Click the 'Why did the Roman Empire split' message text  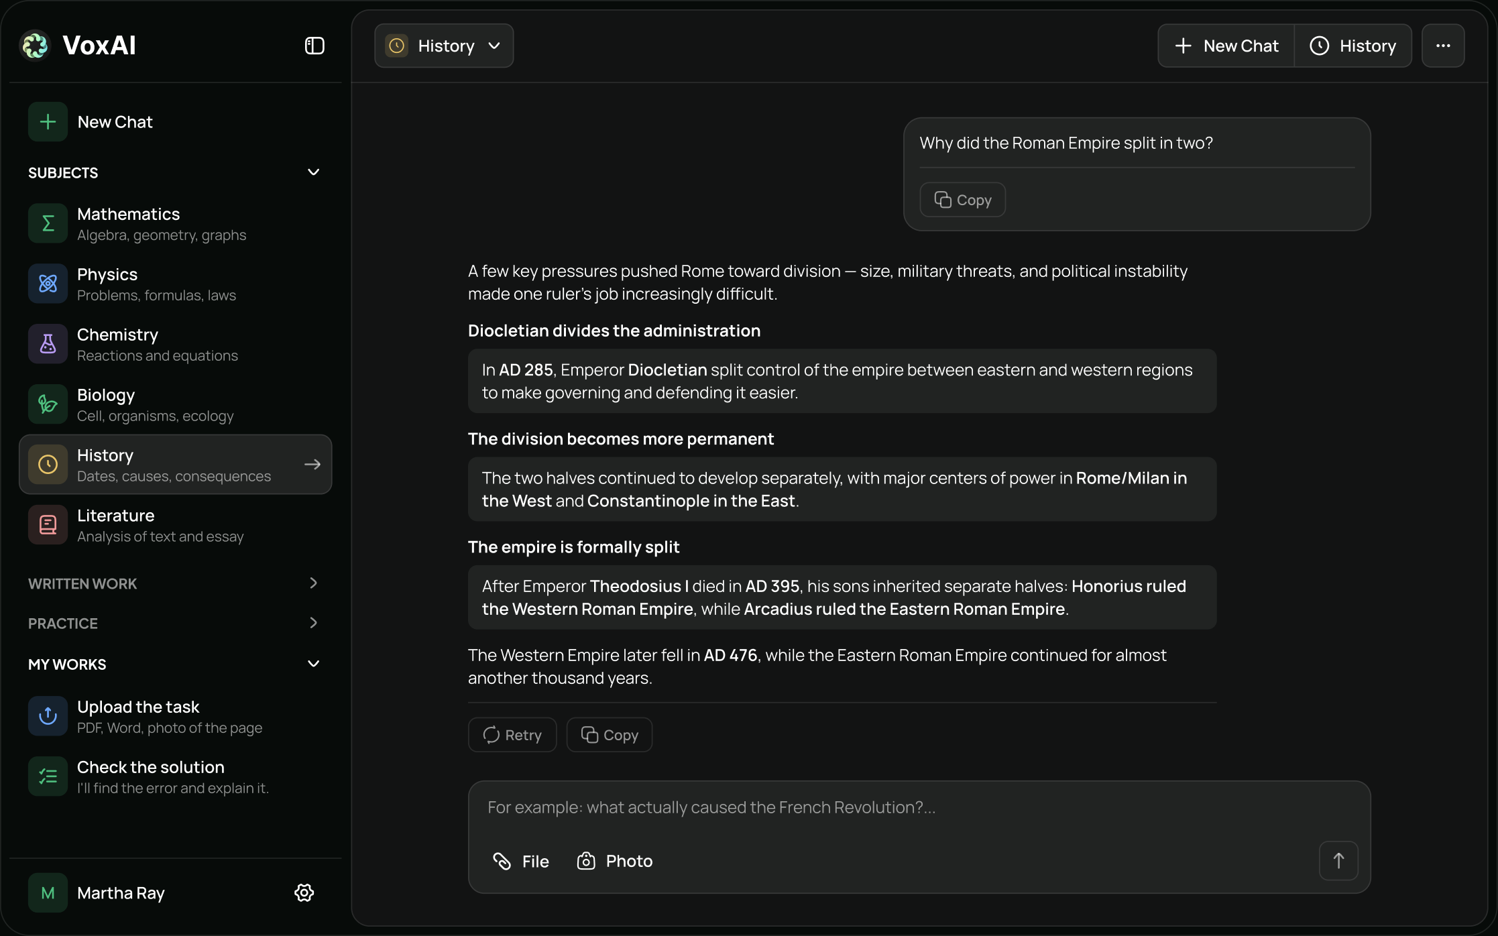pyautogui.click(x=1066, y=143)
